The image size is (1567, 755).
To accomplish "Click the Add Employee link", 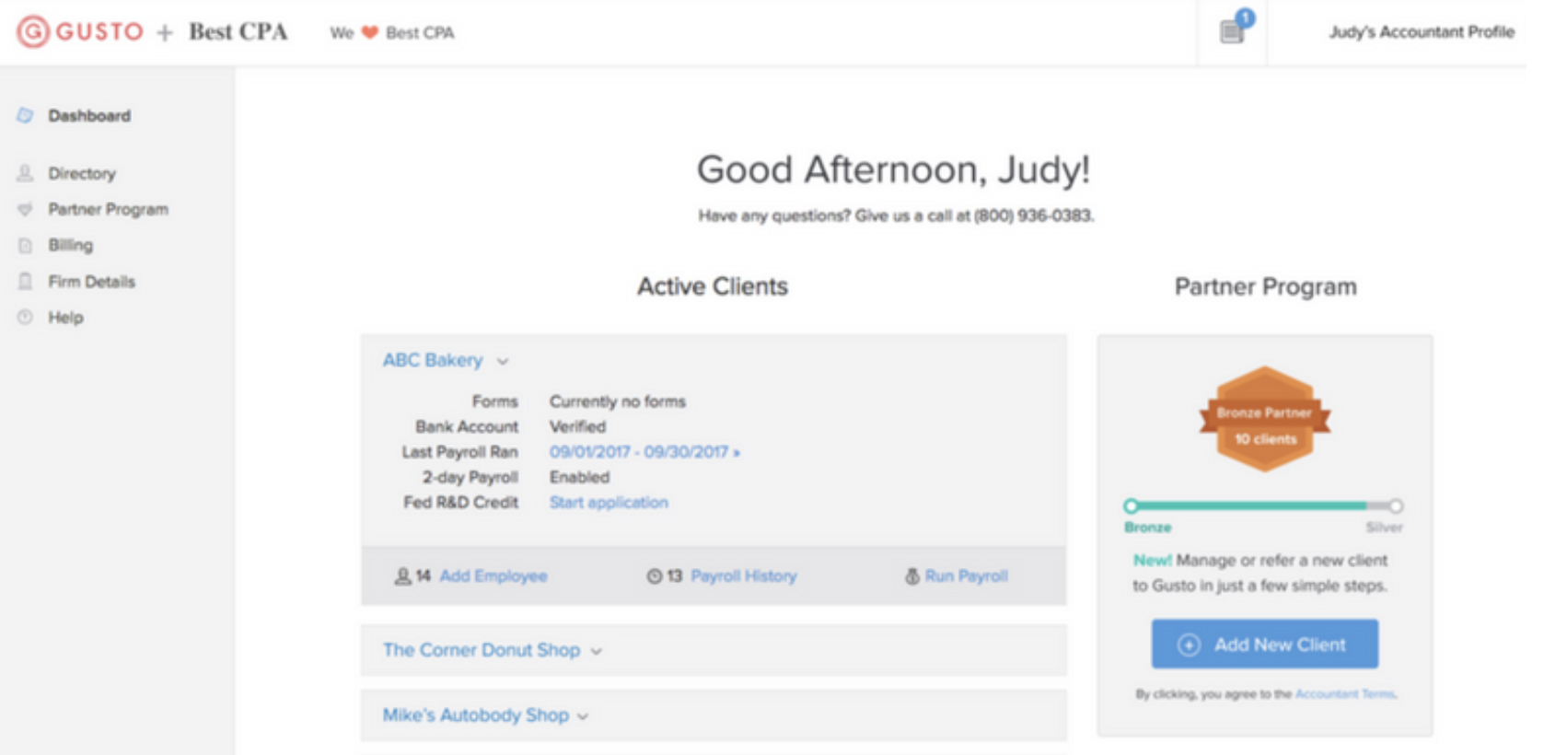I will point(493,576).
